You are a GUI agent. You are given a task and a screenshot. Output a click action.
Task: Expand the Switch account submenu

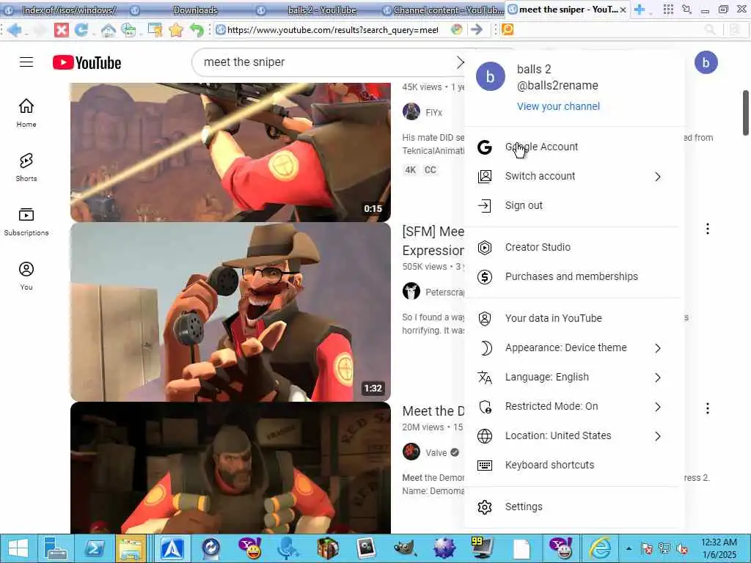pyautogui.click(x=658, y=177)
